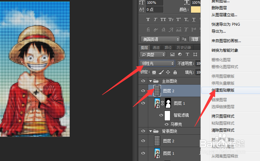Lock transparent pixels of the layer
The image size is (260, 161).
coord(154,72)
